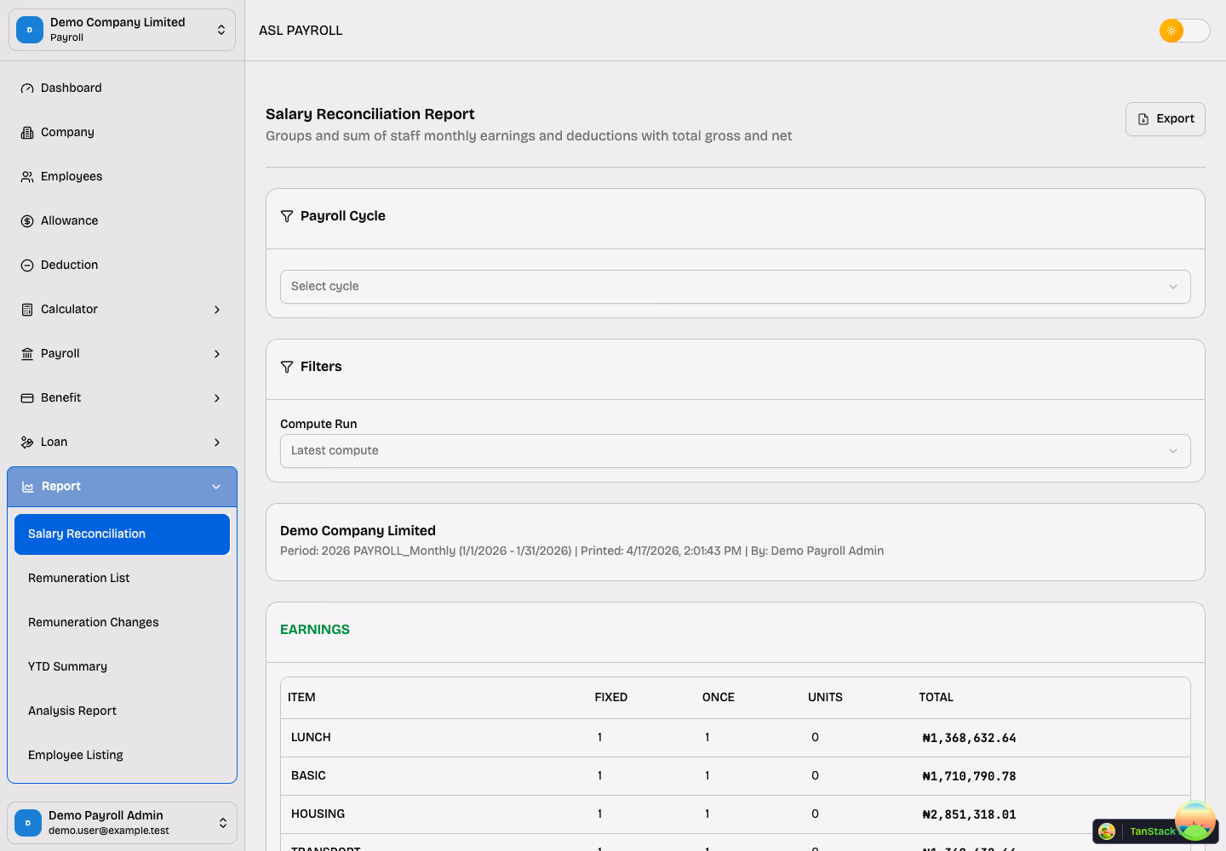
Task: Open the Select cycle dropdown
Action: (735, 287)
